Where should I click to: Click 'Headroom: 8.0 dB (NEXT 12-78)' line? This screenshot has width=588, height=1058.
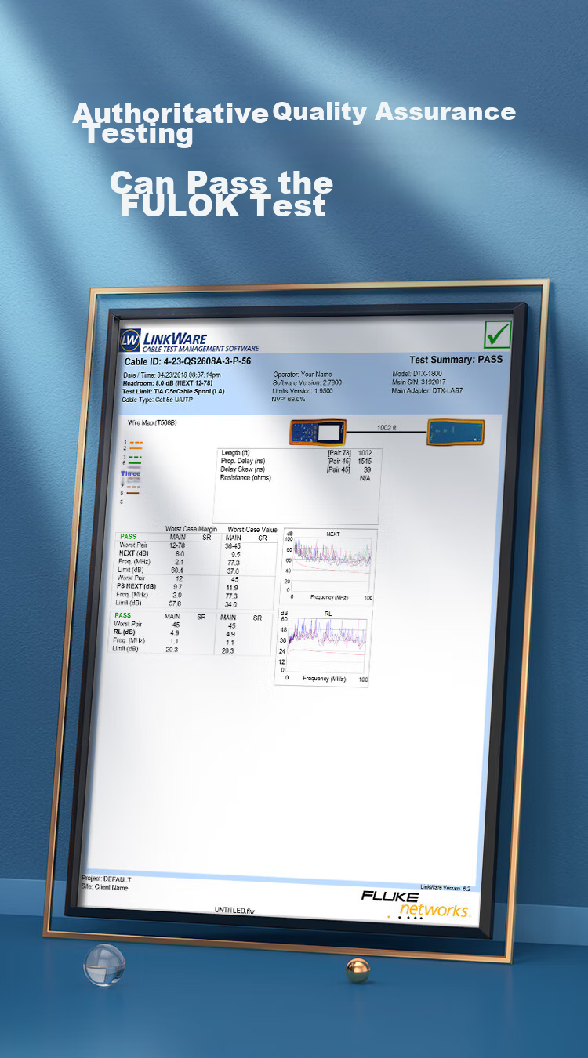(168, 383)
